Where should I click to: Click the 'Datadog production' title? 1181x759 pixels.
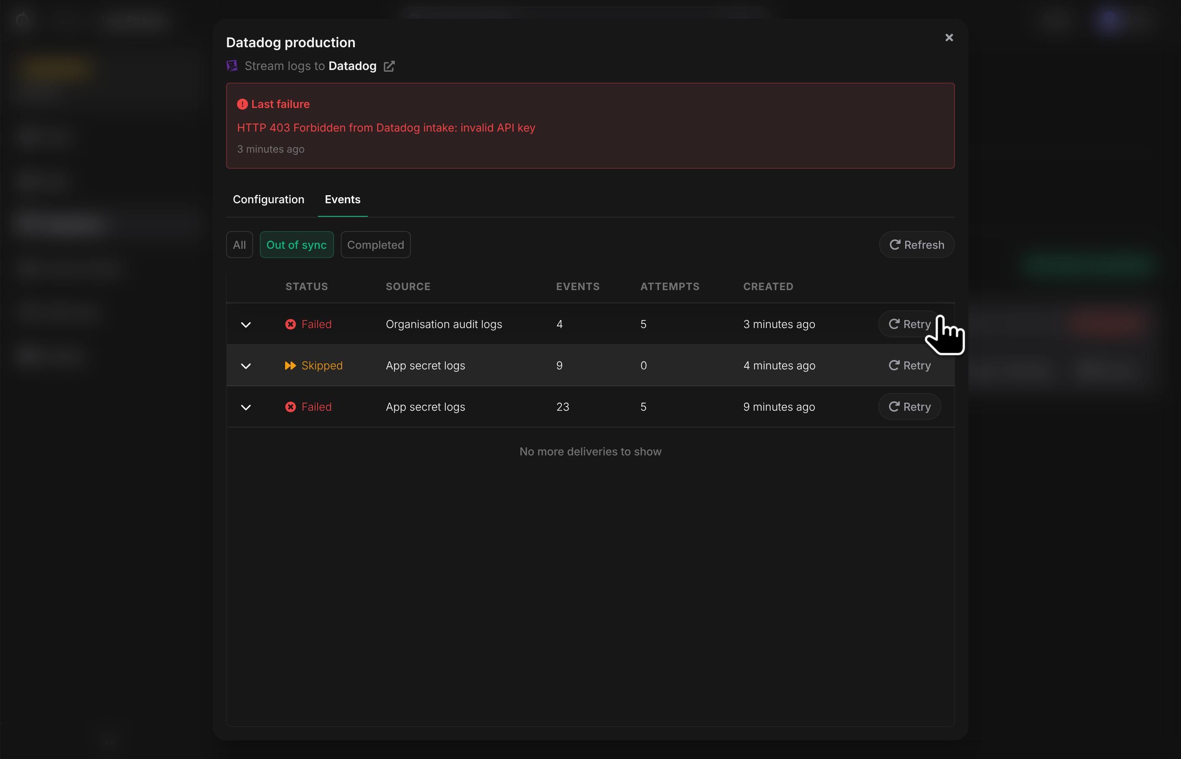290,43
